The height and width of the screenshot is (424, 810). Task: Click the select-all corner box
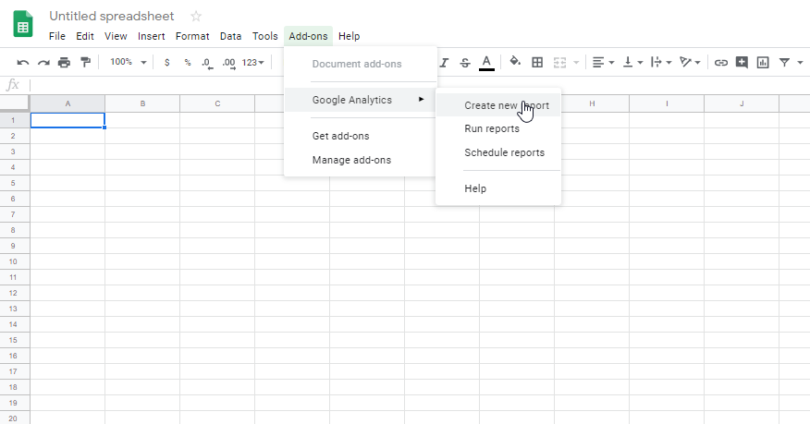tap(15, 103)
